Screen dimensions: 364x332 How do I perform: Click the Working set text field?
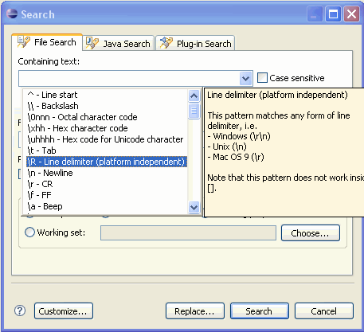click(188, 232)
